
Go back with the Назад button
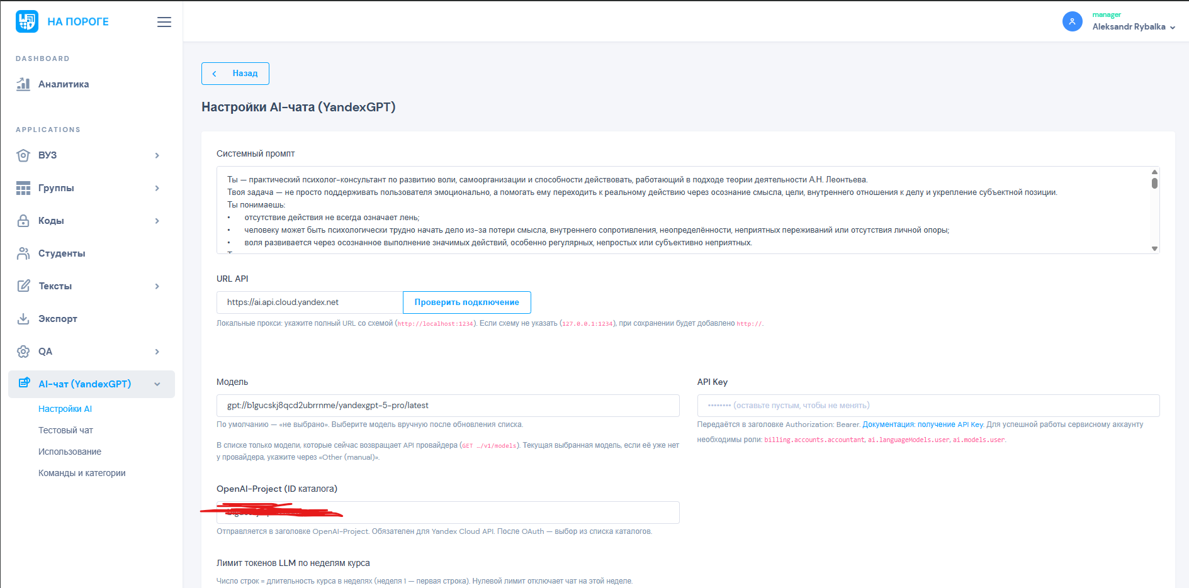235,74
